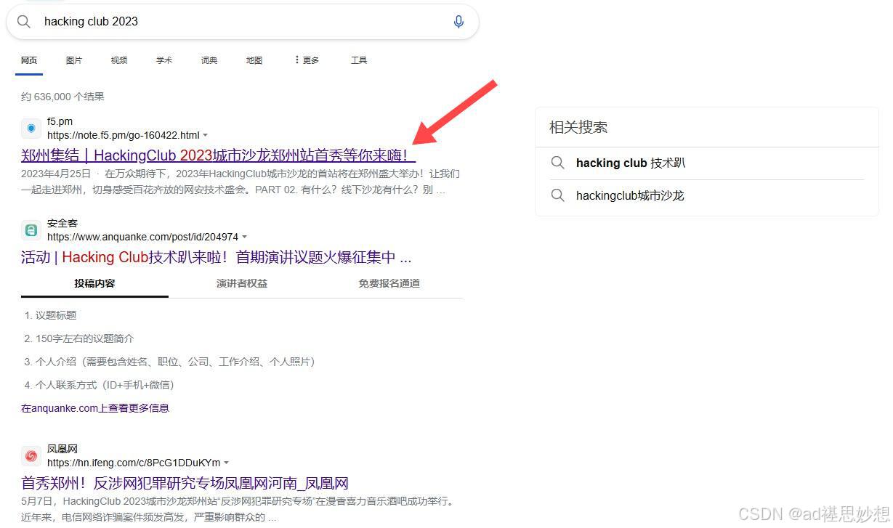Open the 首秀郑州 凤凰网 result link
Image resolution: width=893 pixels, height=528 pixels.
click(184, 482)
